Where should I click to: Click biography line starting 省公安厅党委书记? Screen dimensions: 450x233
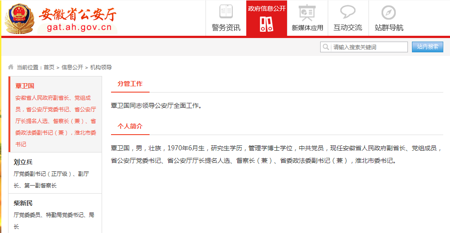[x=254, y=161]
